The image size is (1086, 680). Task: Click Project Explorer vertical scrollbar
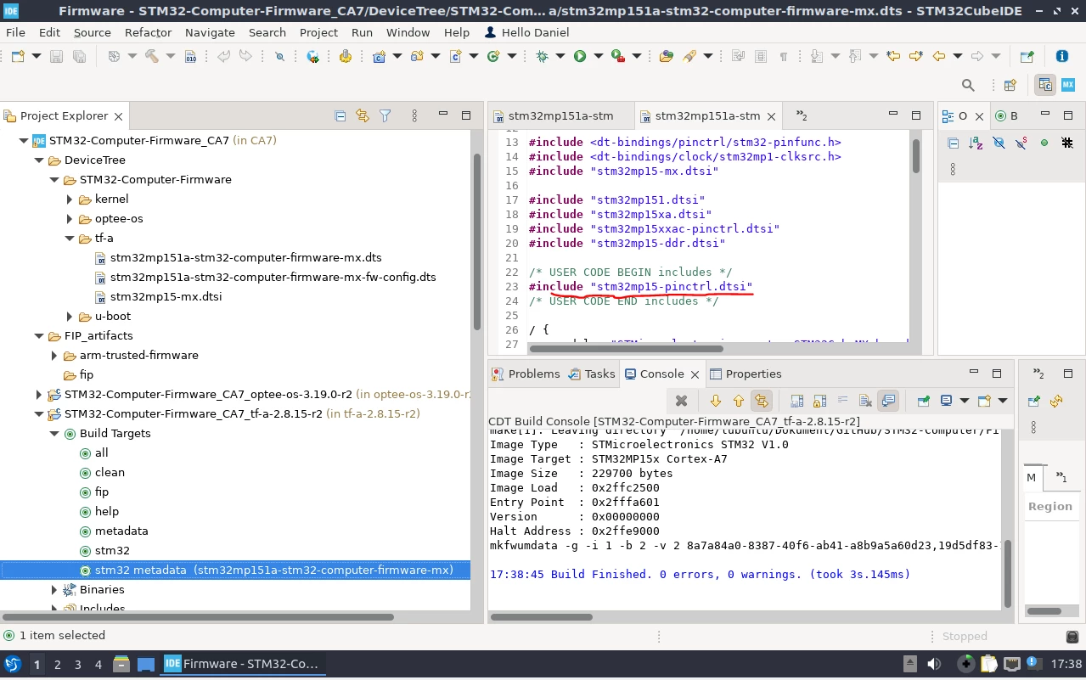477,242
